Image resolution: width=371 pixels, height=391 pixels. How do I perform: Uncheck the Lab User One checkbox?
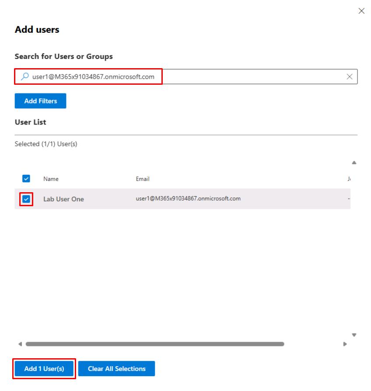pos(26,199)
